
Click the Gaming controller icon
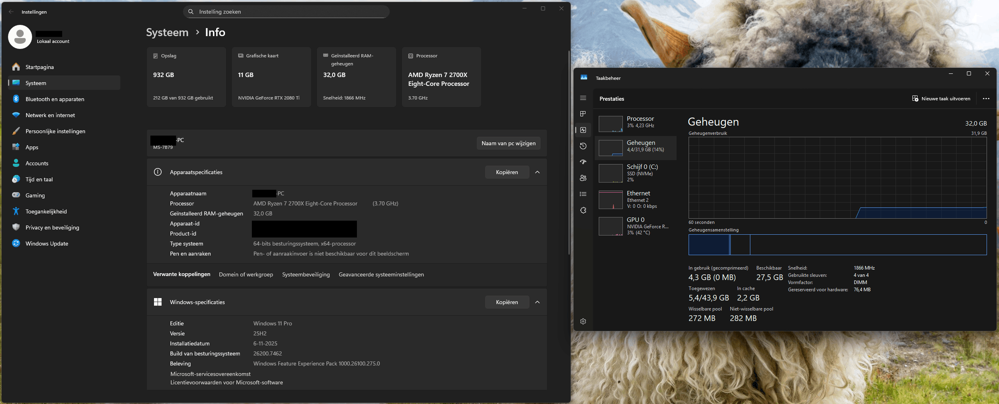(x=16, y=195)
